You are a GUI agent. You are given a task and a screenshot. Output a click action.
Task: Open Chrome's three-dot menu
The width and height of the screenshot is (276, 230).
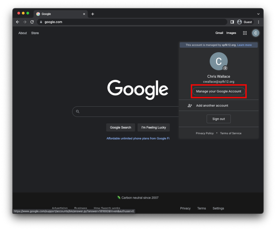coord(258,22)
